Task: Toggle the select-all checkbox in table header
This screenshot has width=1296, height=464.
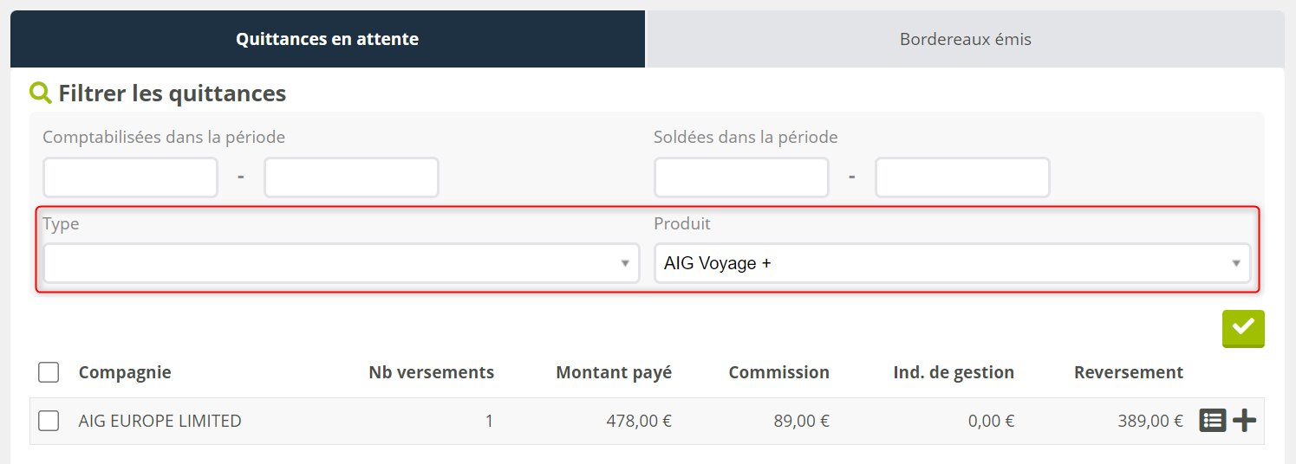Action: [x=49, y=372]
